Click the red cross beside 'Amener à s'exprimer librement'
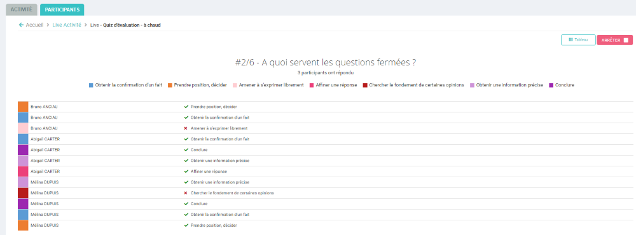 tap(186, 128)
